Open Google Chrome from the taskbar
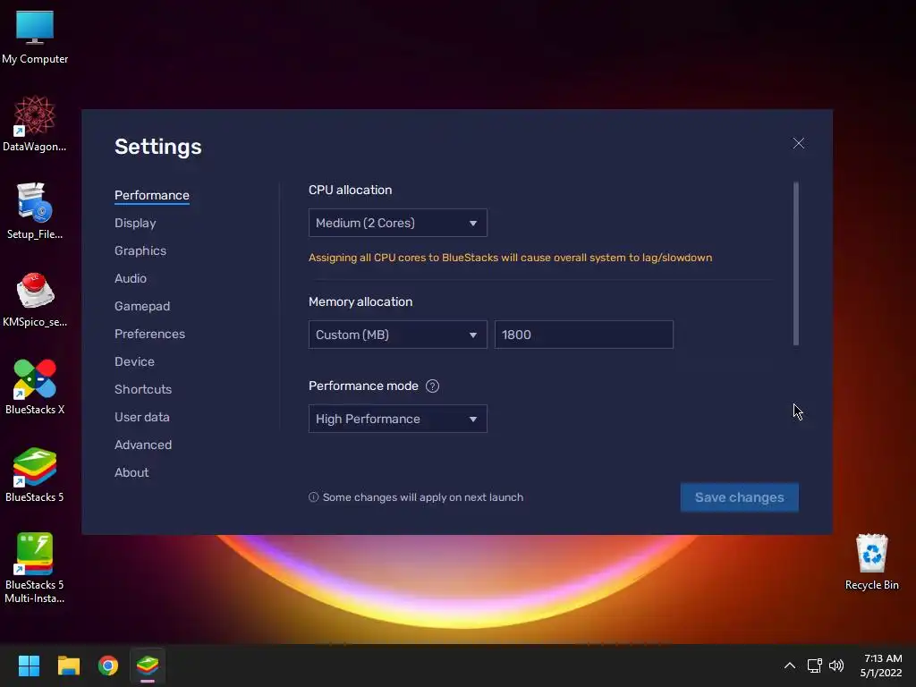This screenshot has height=687, width=916. [108, 666]
